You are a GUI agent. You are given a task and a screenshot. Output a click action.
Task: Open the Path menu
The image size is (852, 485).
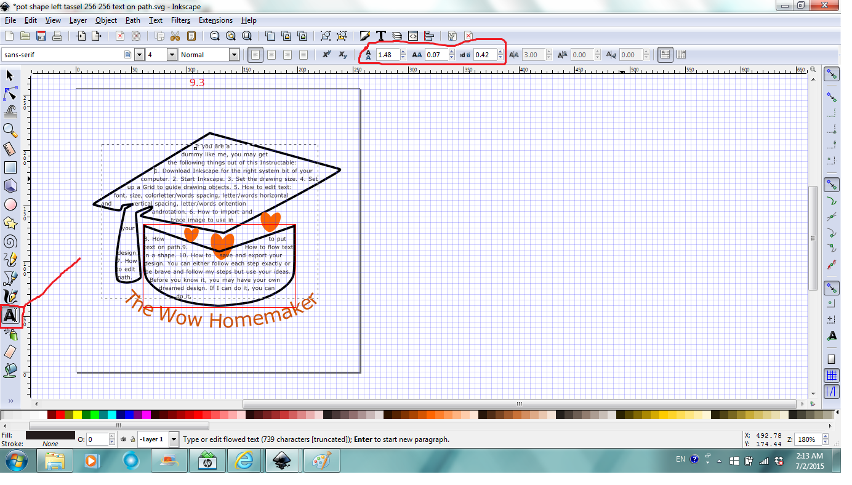133,20
